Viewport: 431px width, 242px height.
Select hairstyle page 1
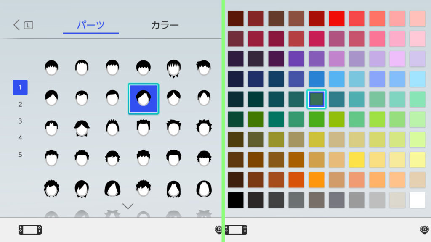pos(20,87)
